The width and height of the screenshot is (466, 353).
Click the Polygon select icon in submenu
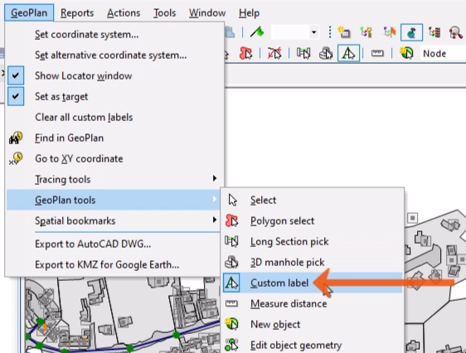[x=231, y=221]
